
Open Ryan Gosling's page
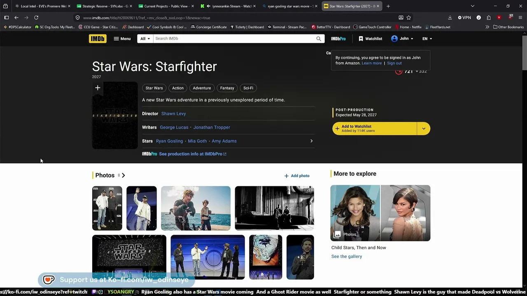click(x=169, y=141)
